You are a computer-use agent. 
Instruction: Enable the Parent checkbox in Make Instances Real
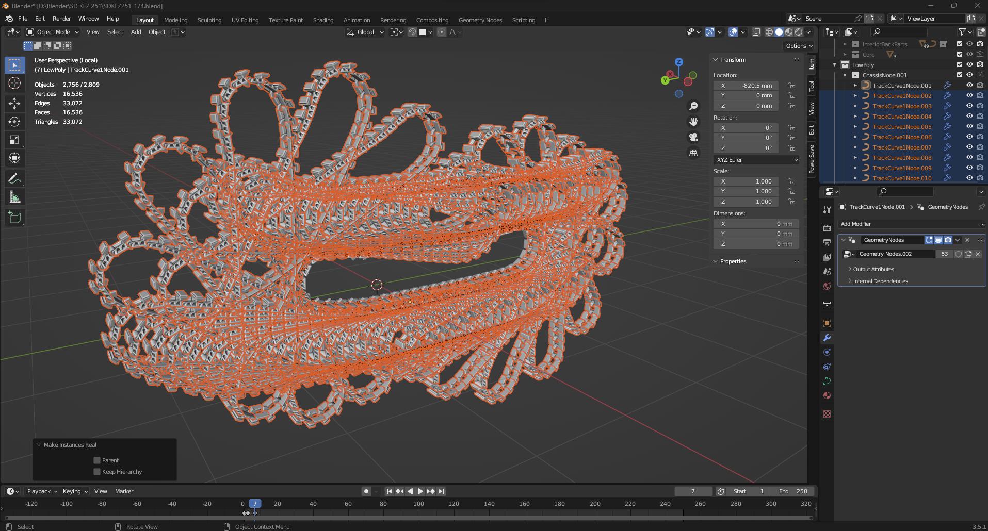pyautogui.click(x=96, y=460)
